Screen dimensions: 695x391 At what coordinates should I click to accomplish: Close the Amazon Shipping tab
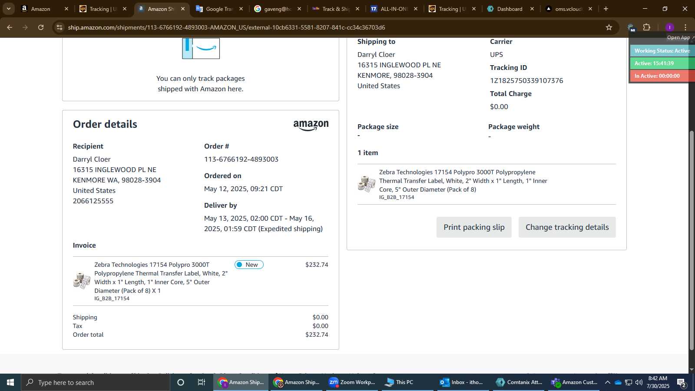click(x=183, y=9)
